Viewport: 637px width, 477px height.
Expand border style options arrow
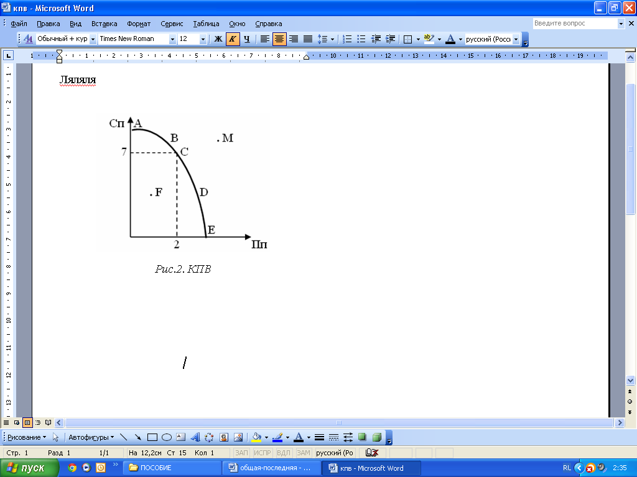pyautogui.click(x=418, y=39)
